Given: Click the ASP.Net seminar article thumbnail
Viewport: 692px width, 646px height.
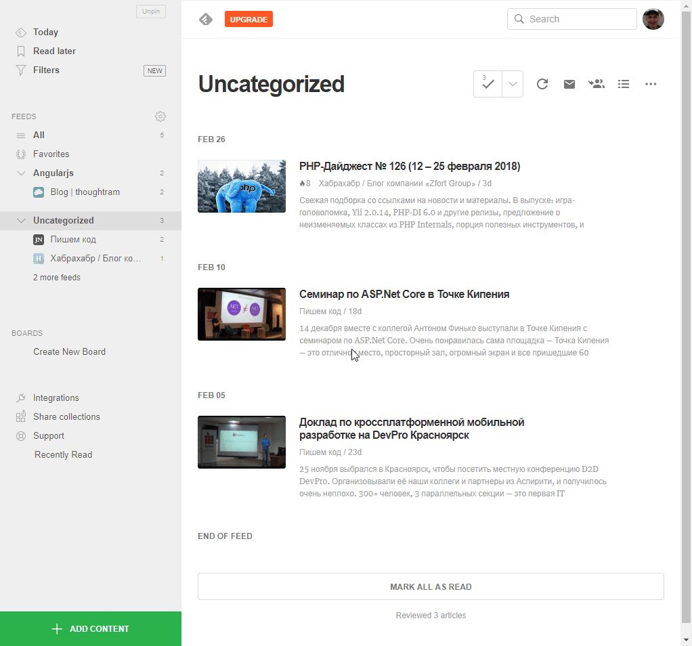Looking at the screenshot, I should point(242,314).
